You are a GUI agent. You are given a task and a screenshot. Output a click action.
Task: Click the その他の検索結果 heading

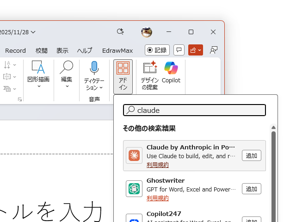(x=149, y=129)
